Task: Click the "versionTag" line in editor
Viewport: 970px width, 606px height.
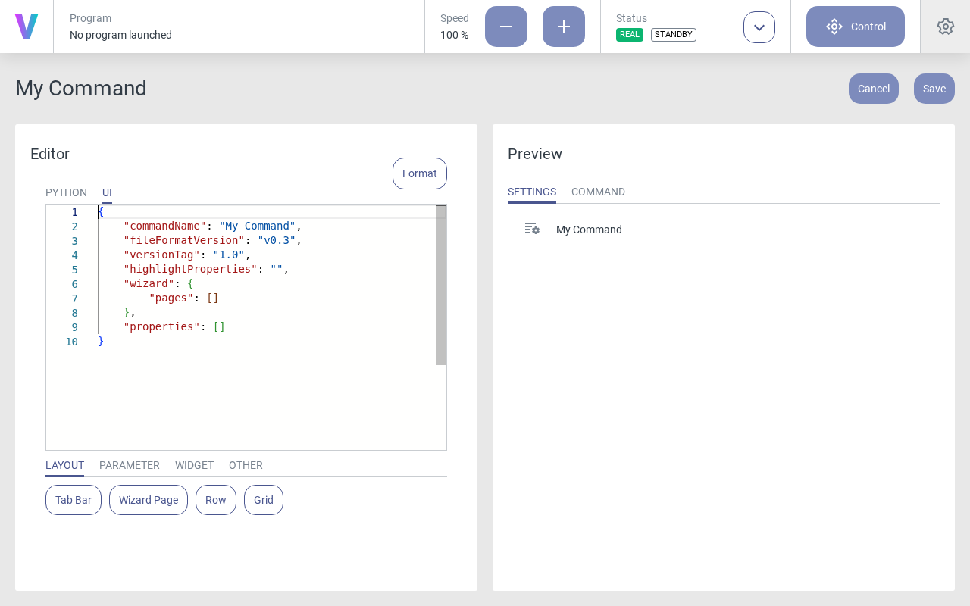Action: (187, 255)
